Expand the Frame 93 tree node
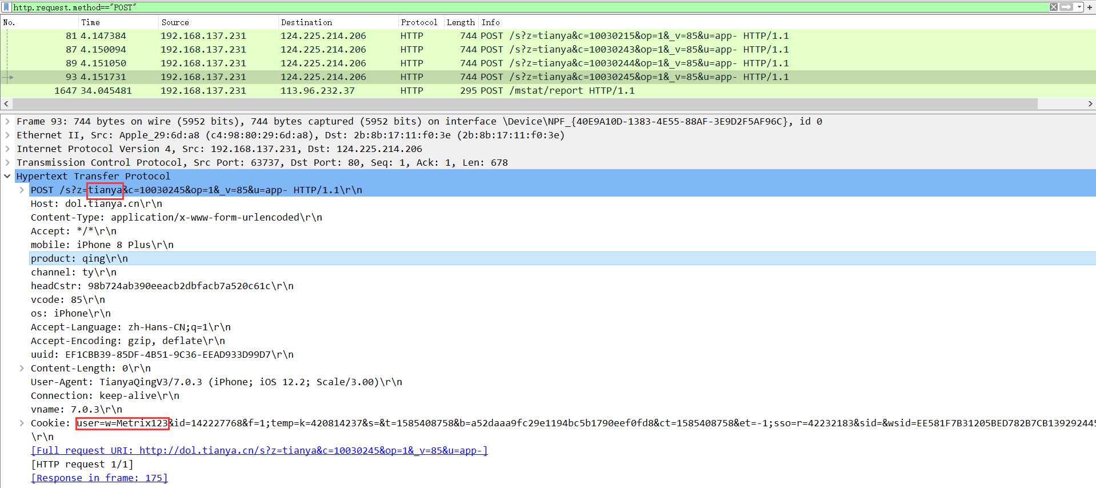 click(x=7, y=121)
